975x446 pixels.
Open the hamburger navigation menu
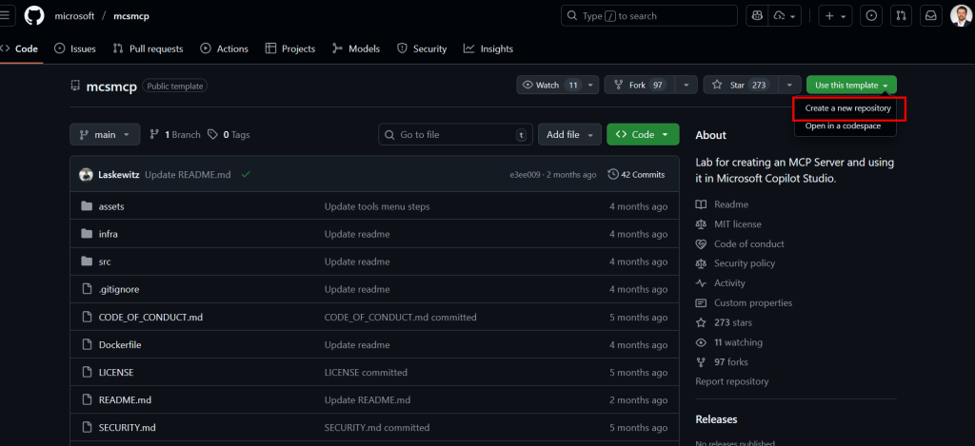click(5, 16)
